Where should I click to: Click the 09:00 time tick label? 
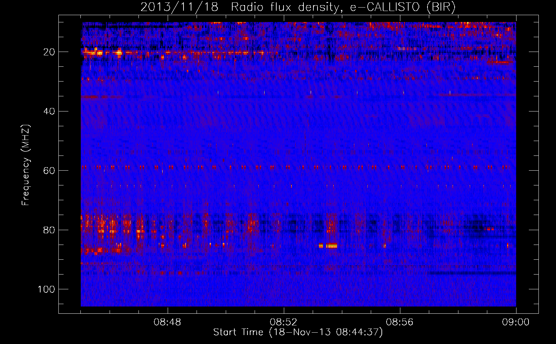(516, 323)
